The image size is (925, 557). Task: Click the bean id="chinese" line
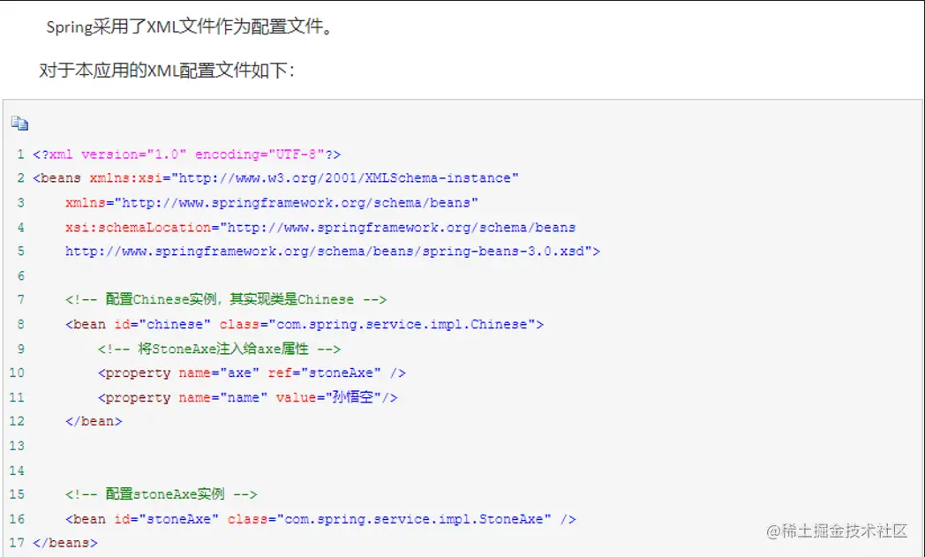[x=305, y=325]
